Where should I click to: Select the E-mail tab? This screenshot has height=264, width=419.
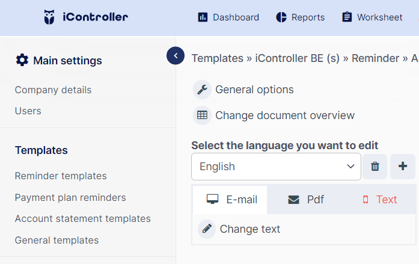[230, 200]
